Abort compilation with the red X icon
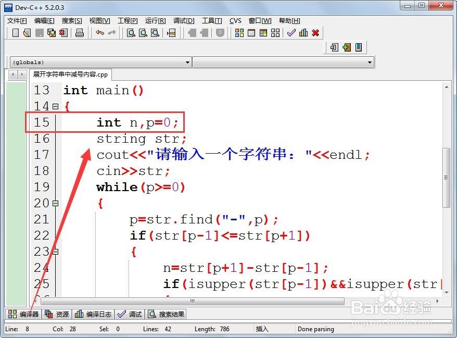The width and height of the screenshot is (457, 338). (x=315, y=33)
